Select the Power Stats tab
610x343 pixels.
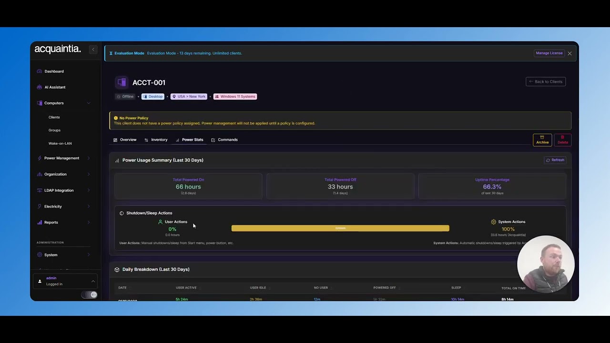click(189, 140)
